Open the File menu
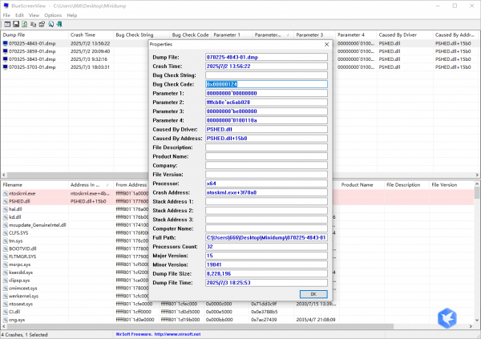481x339 pixels. click(x=7, y=15)
